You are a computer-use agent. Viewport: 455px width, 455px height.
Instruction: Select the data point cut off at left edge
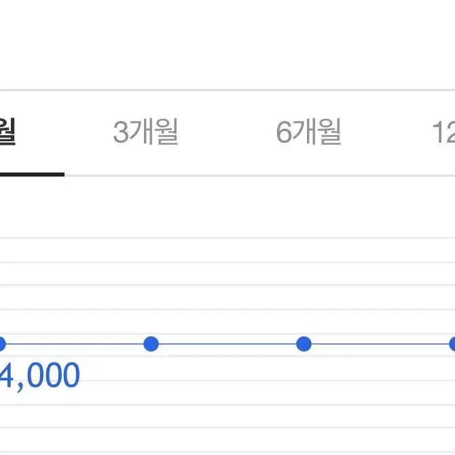[3, 344]
